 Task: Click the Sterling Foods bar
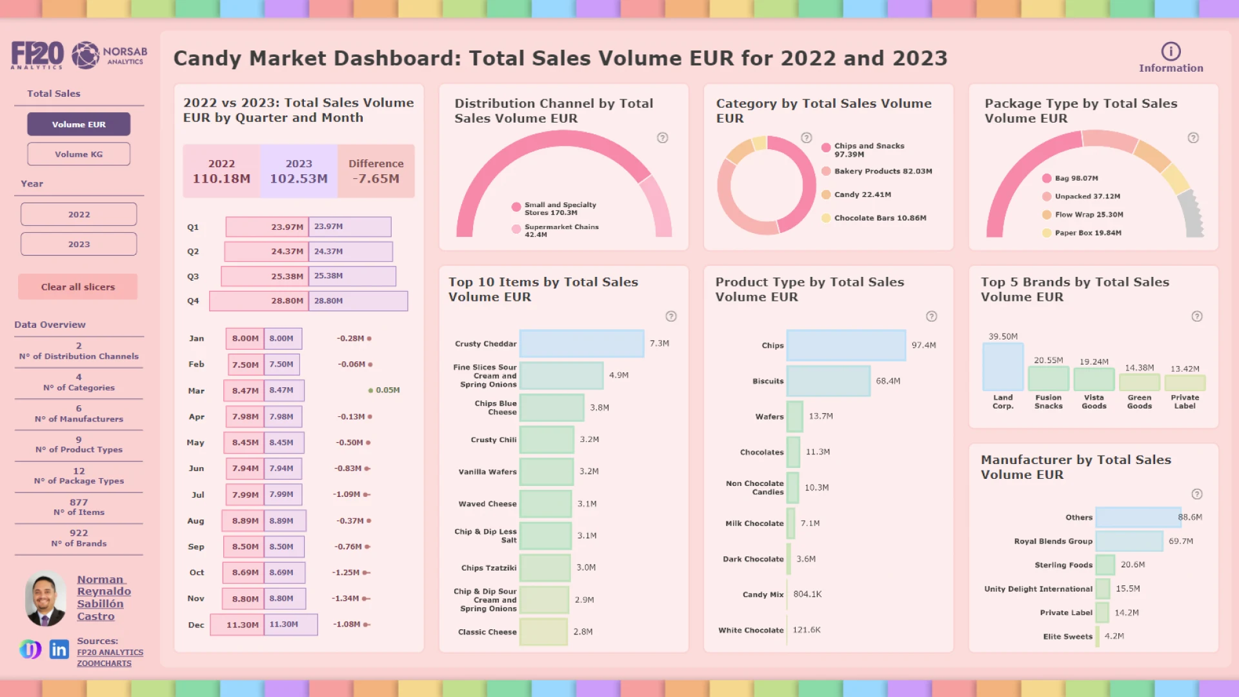pyautogui.click(x=1105, y=565)
